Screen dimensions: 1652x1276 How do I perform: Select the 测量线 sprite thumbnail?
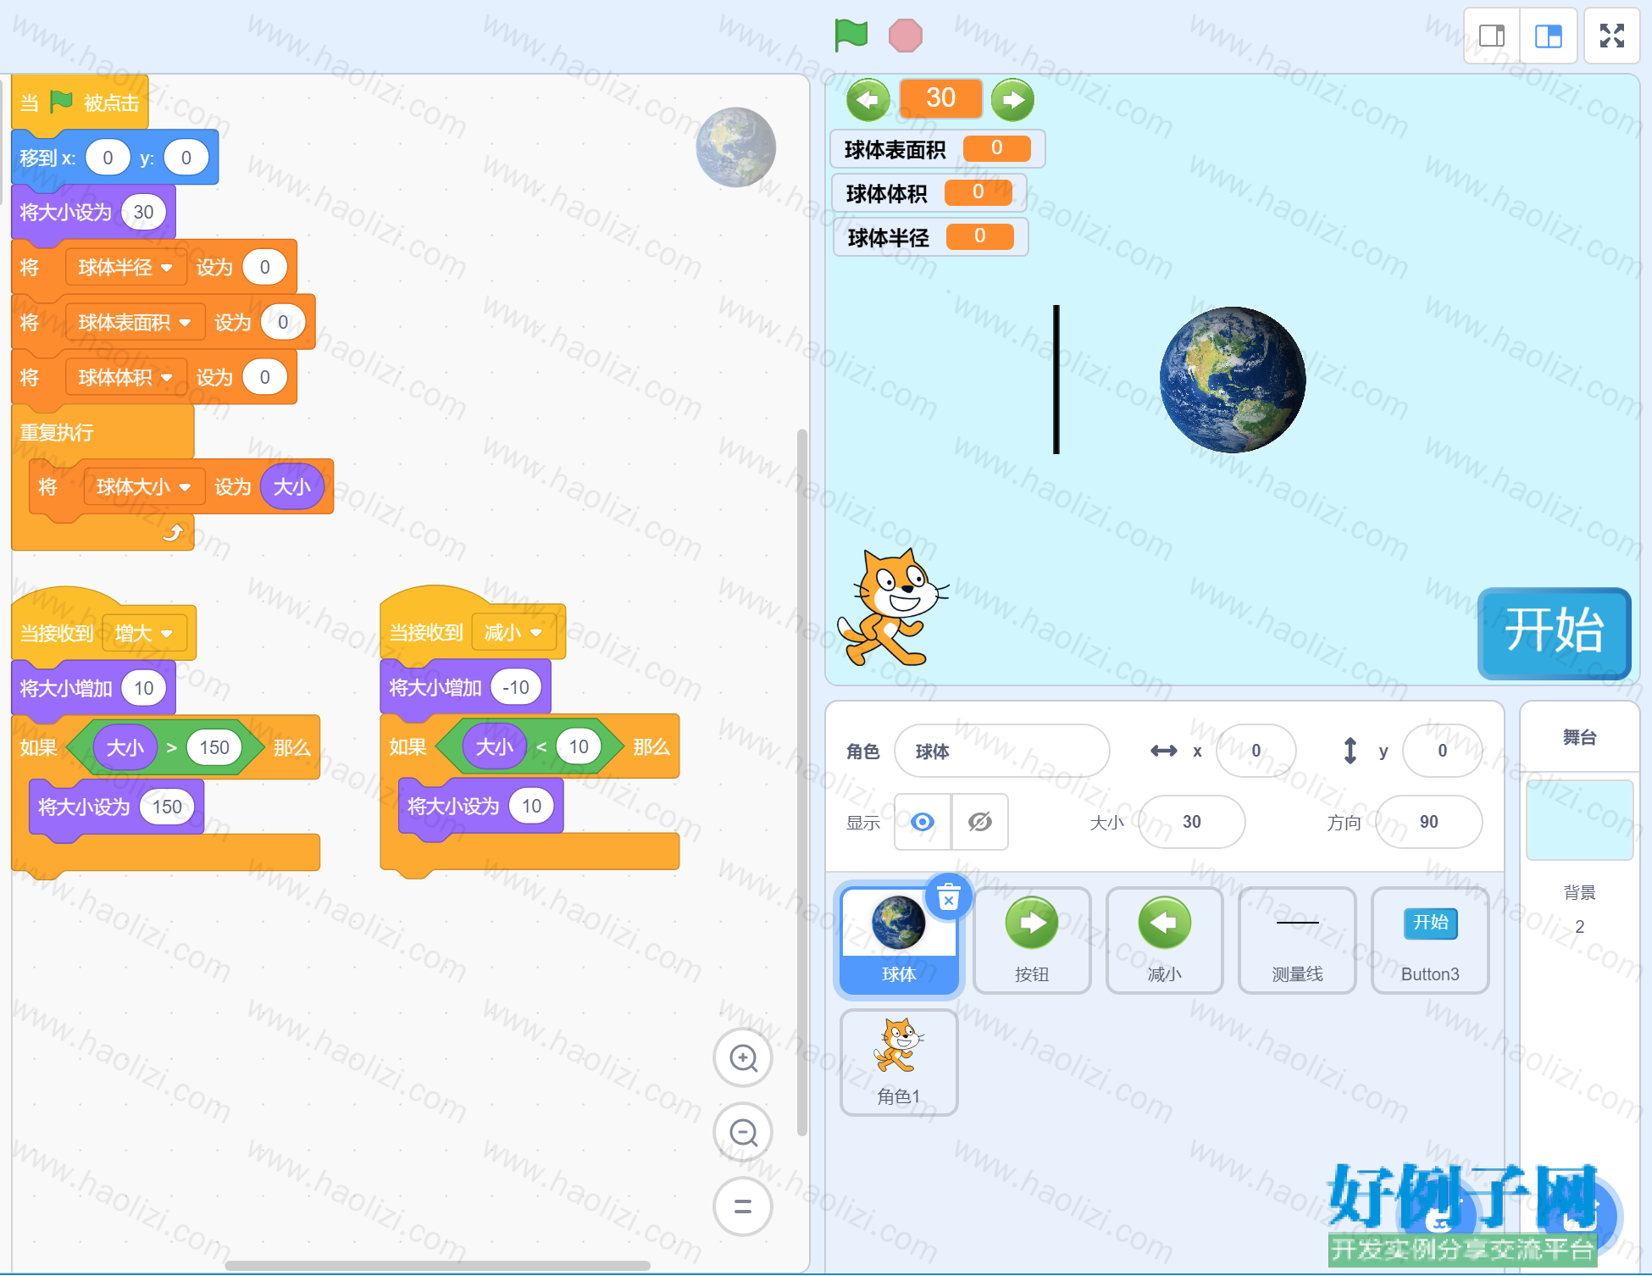point(1297,940)
